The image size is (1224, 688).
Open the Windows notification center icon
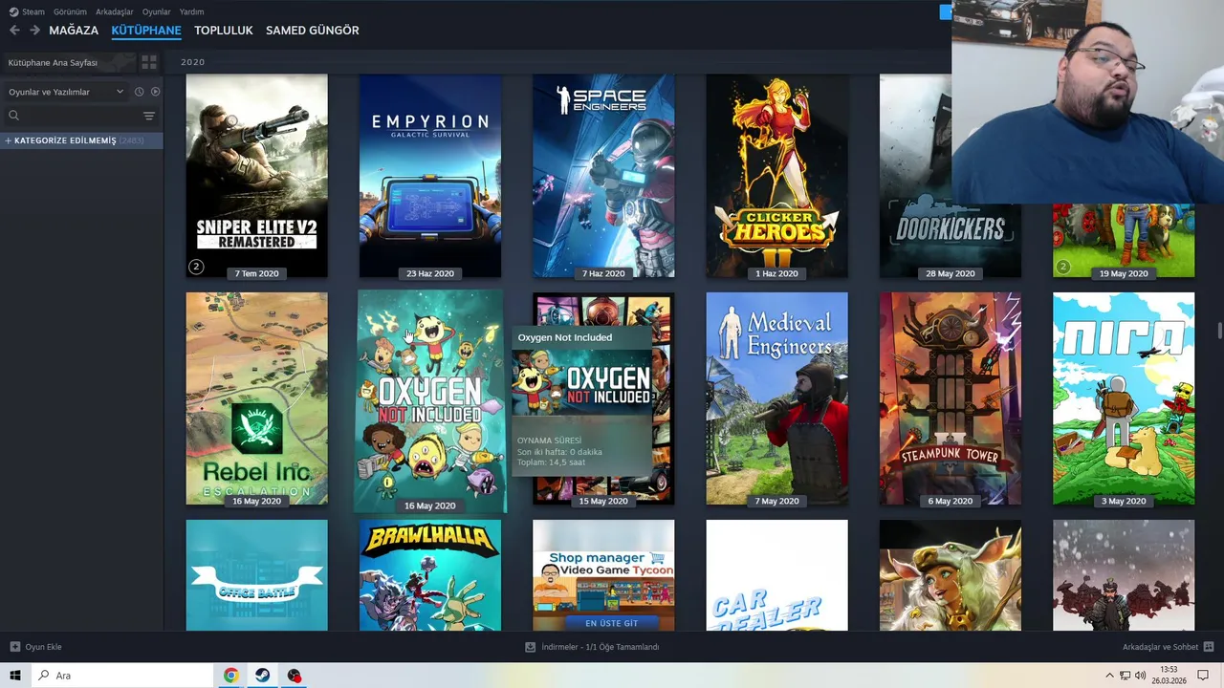pyautogui.click(x=1203, y=676)
